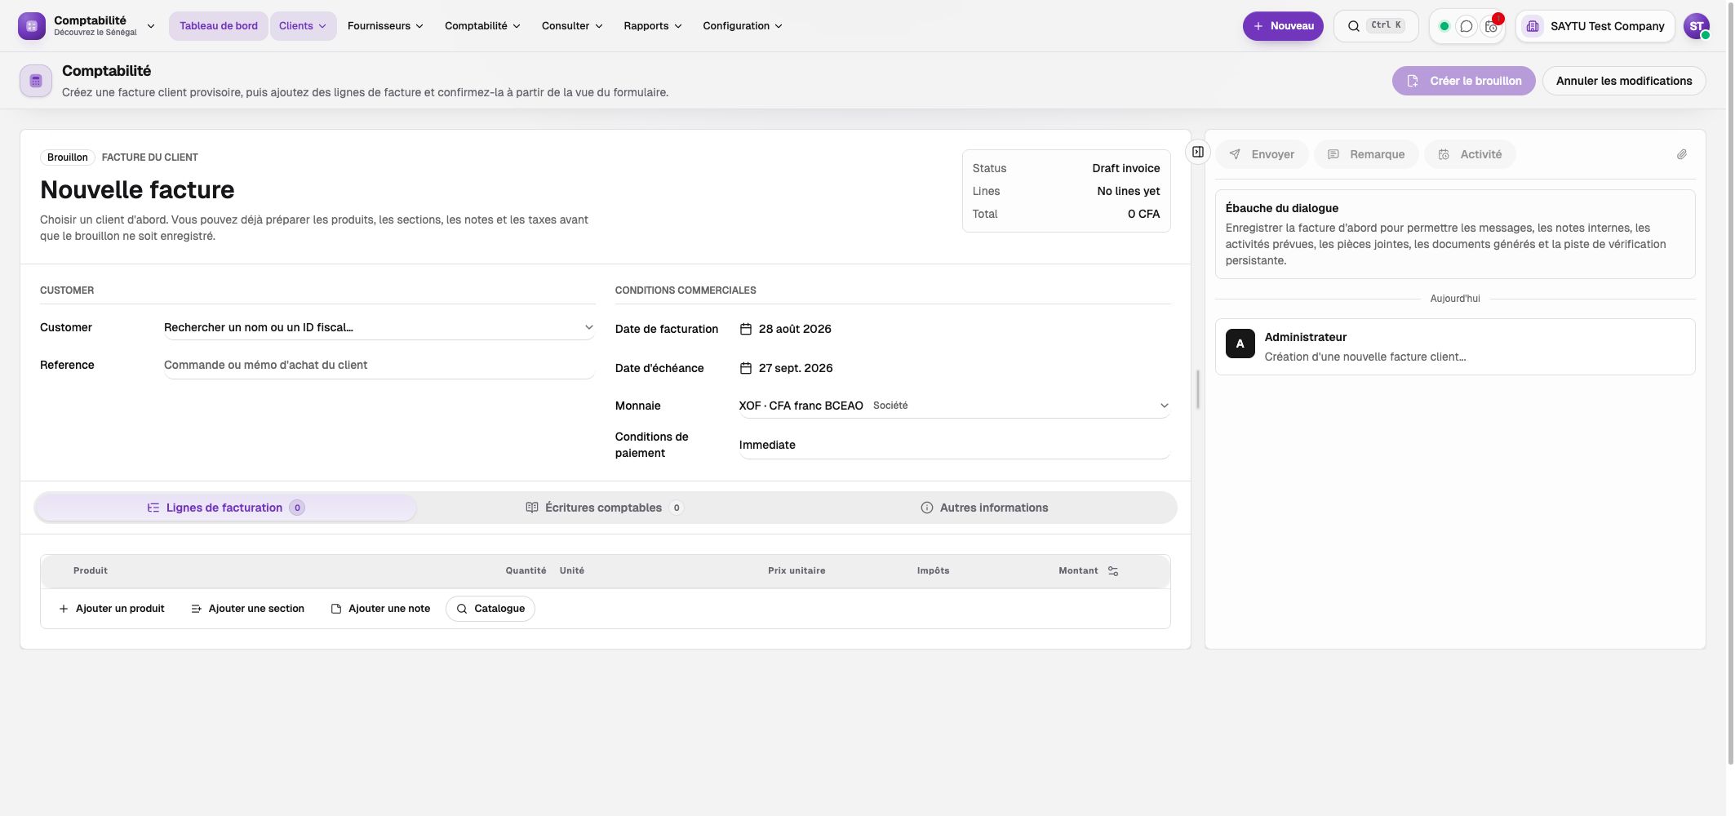Select the Activité tab in chatter
Viewport: 1735px width, 816px height.
pos(1470,154)
